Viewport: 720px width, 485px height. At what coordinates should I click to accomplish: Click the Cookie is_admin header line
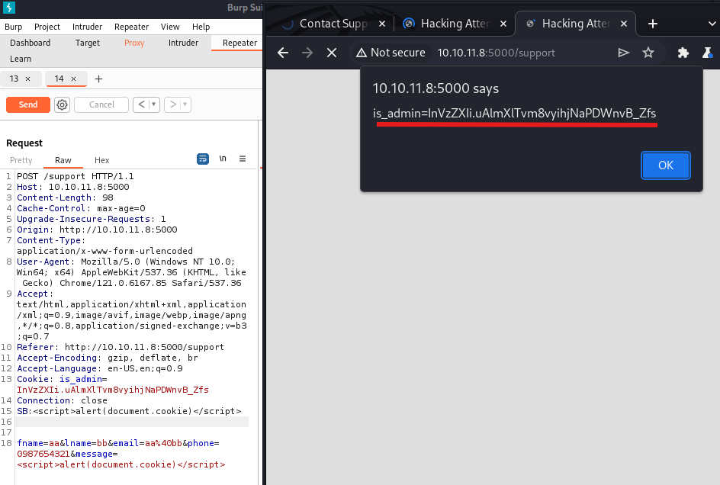pos(113,385)
